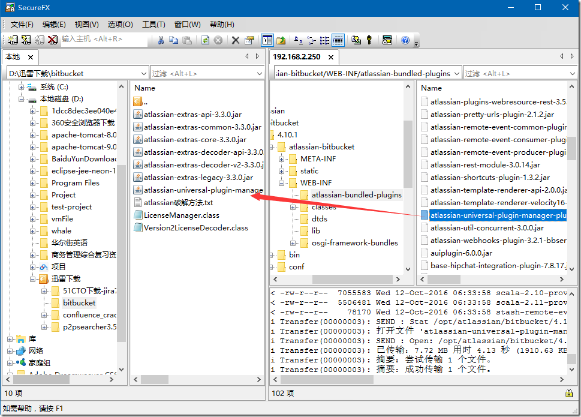This screenshot has height=417, width=581.
Task: Open the 文件(F) menu
Action: pos(22,25)
